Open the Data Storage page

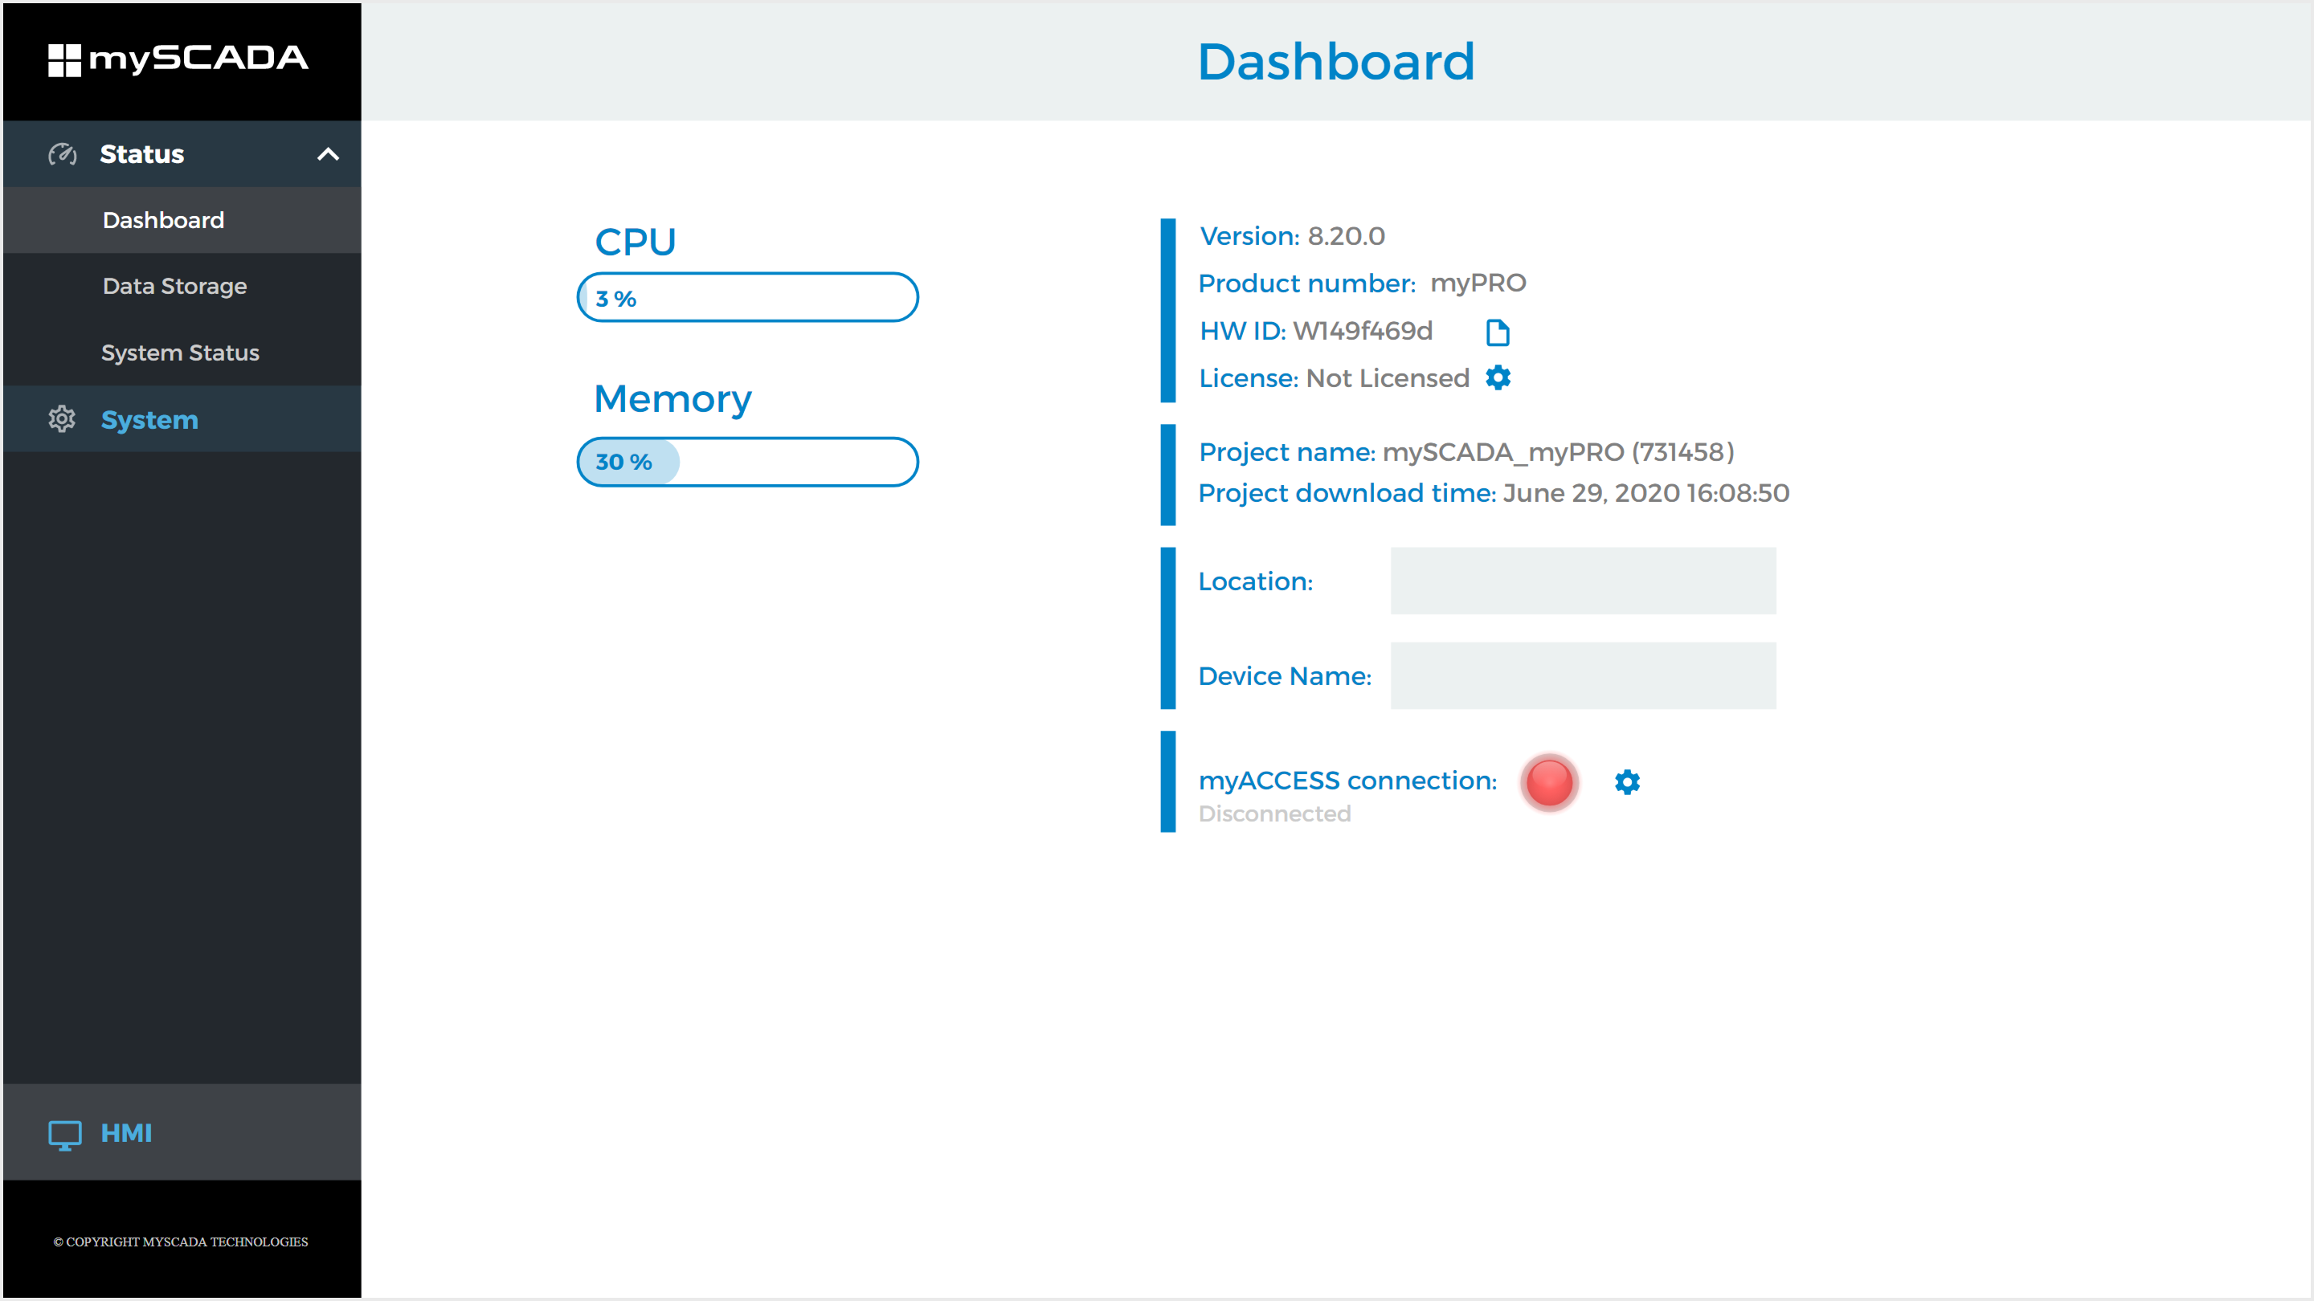coord(182,287)
